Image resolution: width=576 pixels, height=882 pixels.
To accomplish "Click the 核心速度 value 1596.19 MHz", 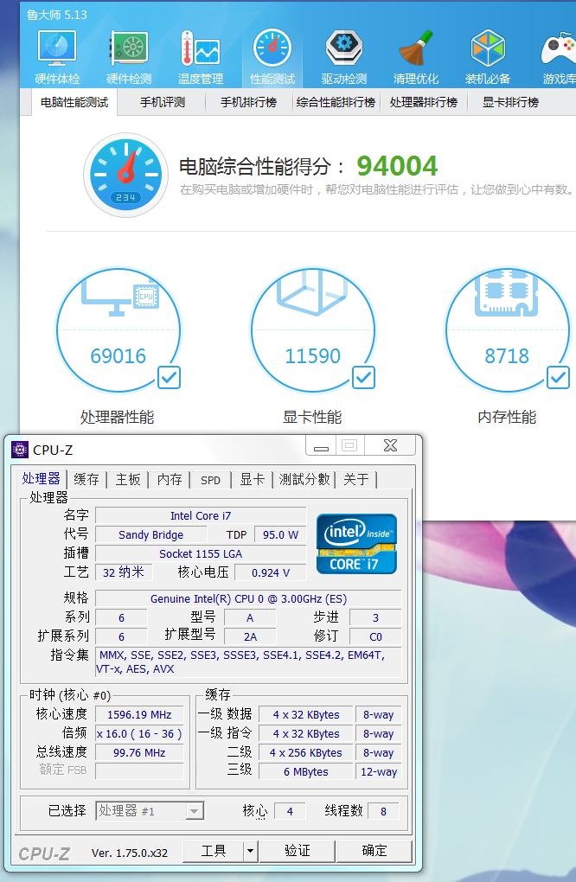I will pyautogui.click(x=139, y=714).
